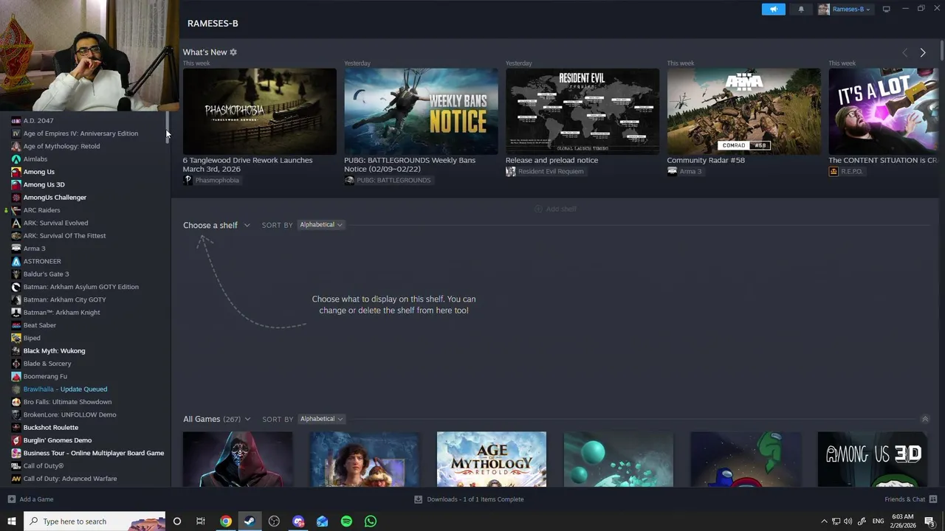This screenshot has width=945, height=531.
Task: Open PUBG Weekly Bans Notice thumbnail
Action: (x=421, y=111)
